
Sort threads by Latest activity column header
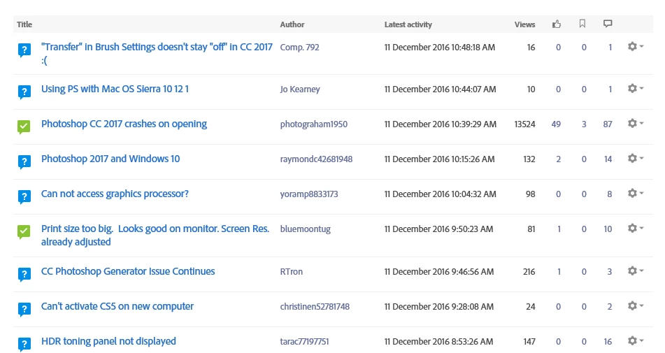[x=408, y=24]
